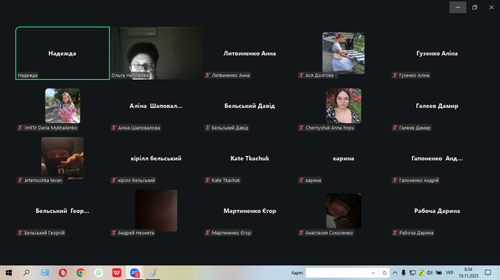Open the notification center in taskbar
This screenshot has width=500, height=280.
pyautogui.click(x=487, y=273)
